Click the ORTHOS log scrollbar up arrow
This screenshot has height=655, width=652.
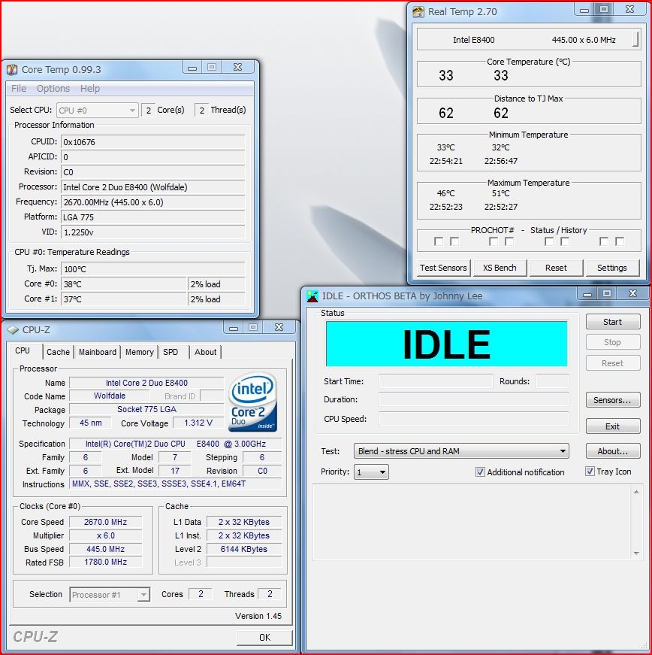click(x=636, y=492)
